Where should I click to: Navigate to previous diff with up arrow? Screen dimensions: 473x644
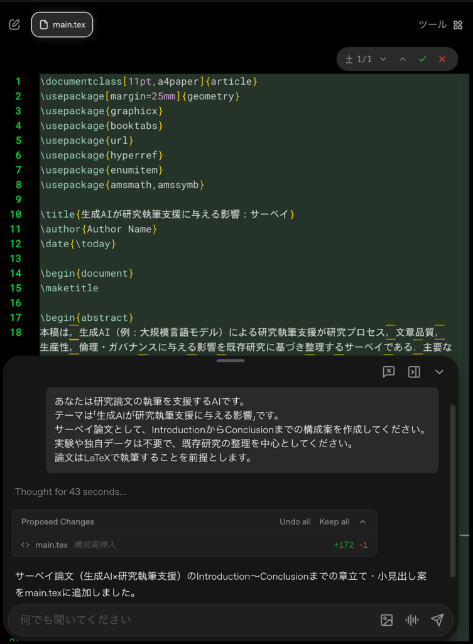click(x=403, y=58)
